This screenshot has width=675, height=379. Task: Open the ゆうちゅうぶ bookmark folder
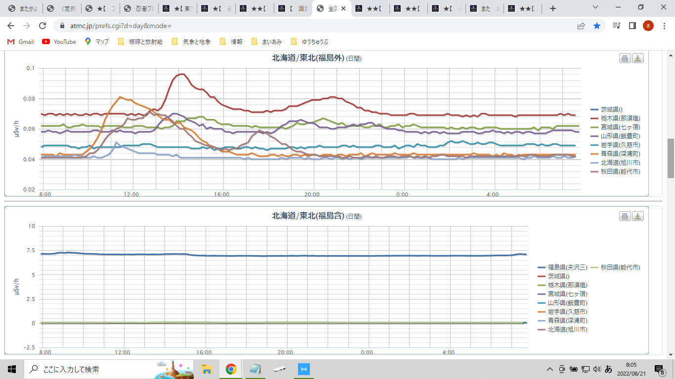[x=309, y=42]
